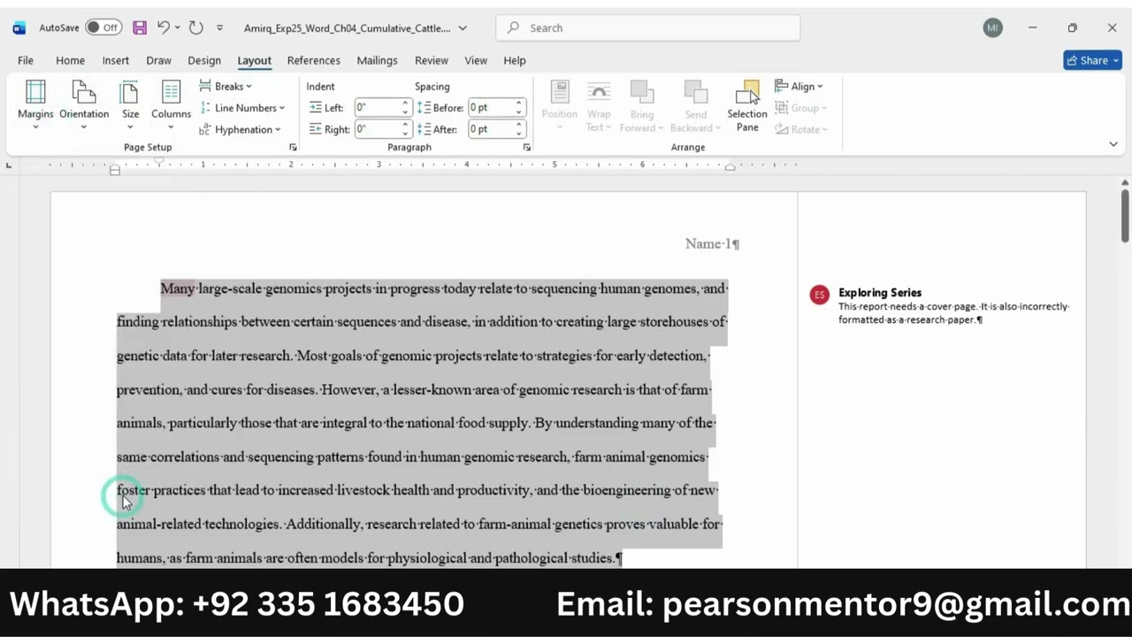1132x637 pixels.
Task: Click the right indent marker on ruler
Action: click(x=730, y=168)
